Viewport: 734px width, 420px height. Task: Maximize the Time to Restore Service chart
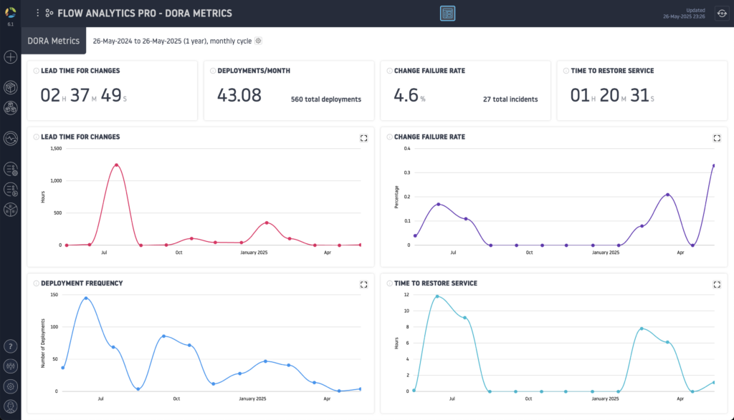717,284
